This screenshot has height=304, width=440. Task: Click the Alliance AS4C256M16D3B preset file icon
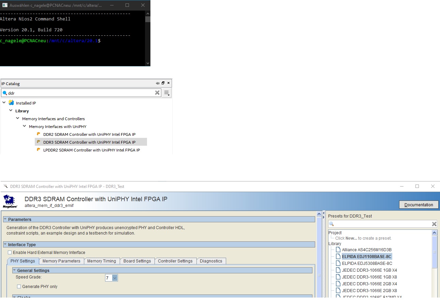click(x=338, y=250)
